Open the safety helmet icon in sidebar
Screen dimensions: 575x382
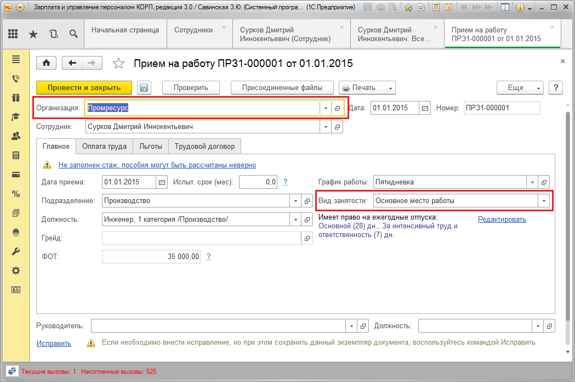click(16, 232)
